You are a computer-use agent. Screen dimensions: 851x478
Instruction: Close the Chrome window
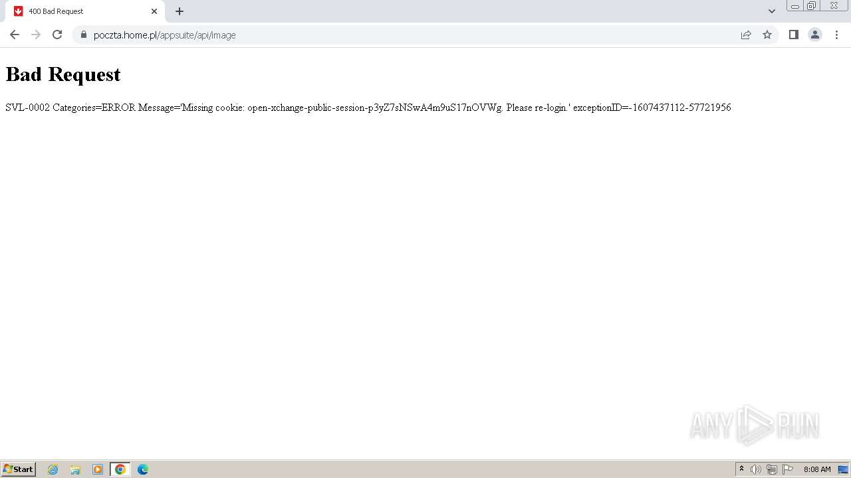click(834, 6)
